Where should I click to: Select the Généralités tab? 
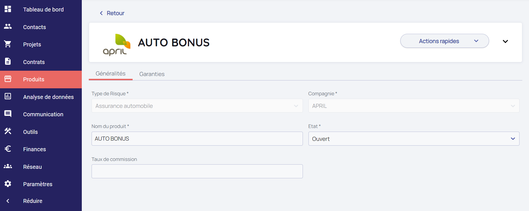click(x=111, y=74)
